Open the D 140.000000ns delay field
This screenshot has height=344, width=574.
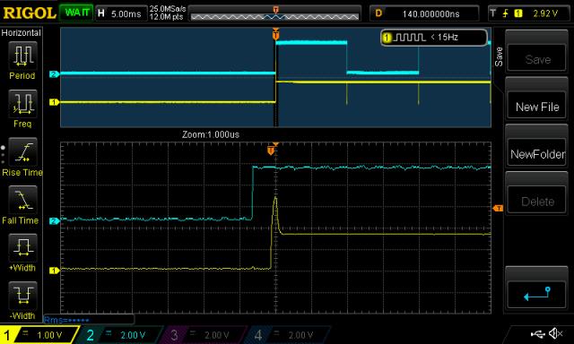tap(424, 13)
